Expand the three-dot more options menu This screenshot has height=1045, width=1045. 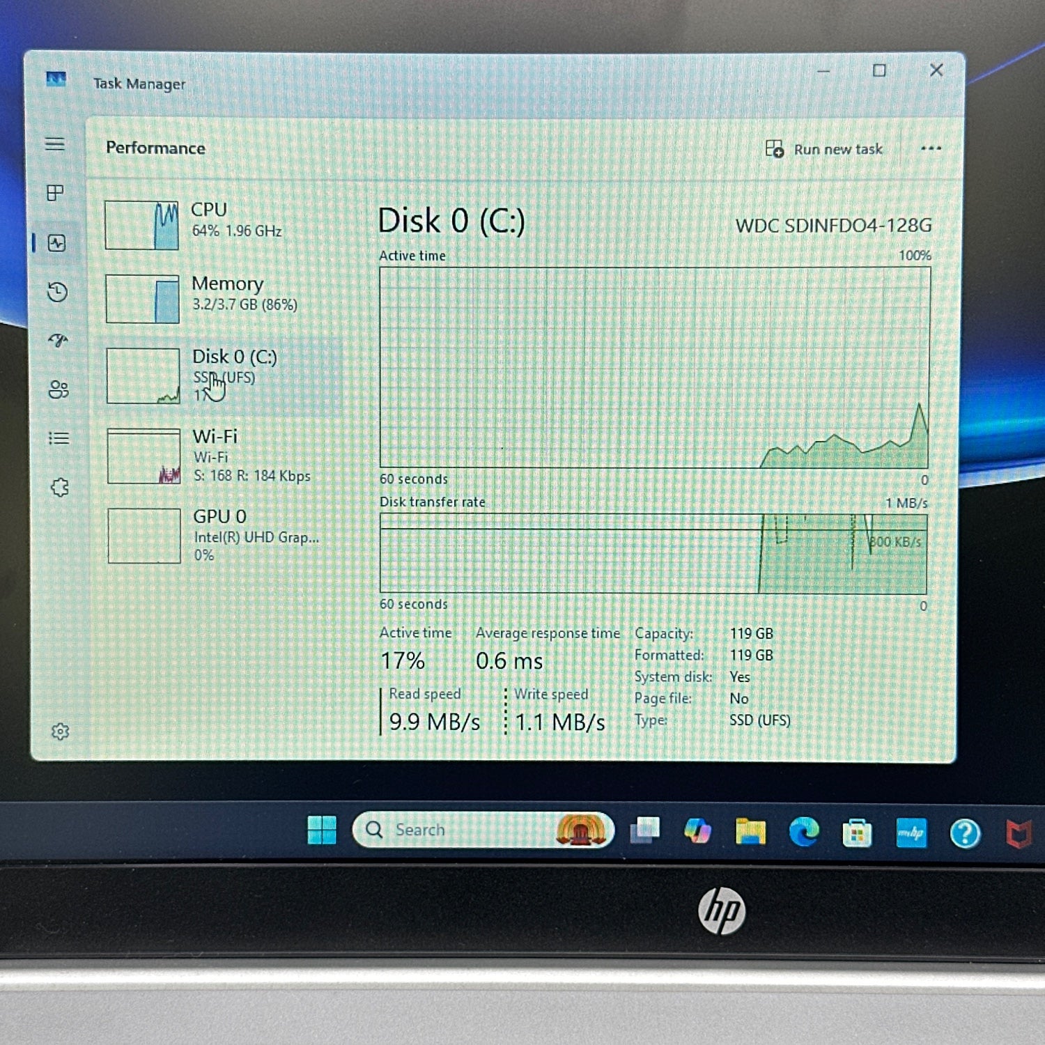(931, 148)
